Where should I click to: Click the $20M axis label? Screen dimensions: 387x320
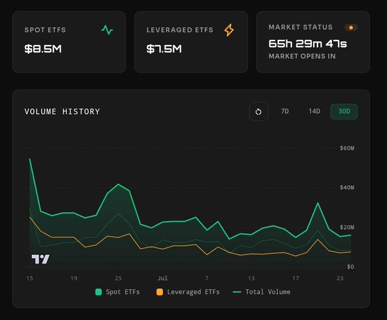pyautogui.click(x=347, y=227)
